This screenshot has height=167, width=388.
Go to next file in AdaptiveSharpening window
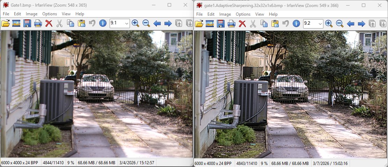click(361, 24)
